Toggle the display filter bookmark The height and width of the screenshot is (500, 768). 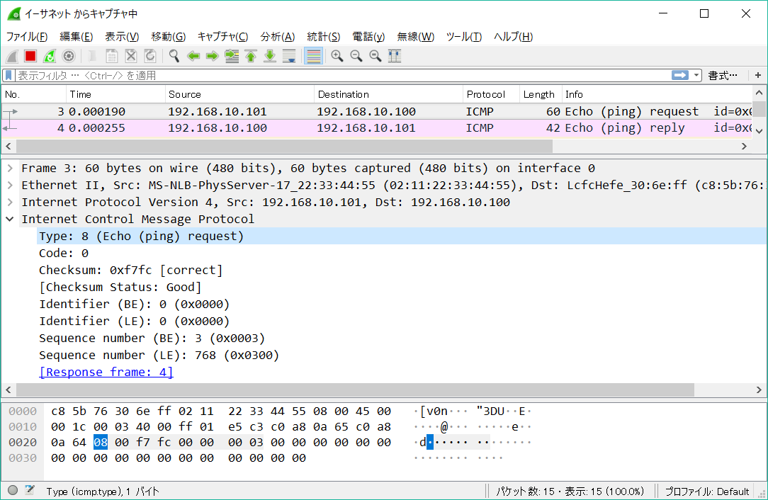click(10, 74)
